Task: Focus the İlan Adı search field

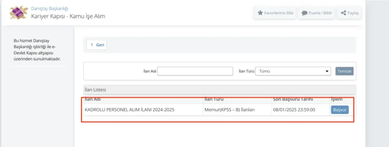Action: pos(195,71)
